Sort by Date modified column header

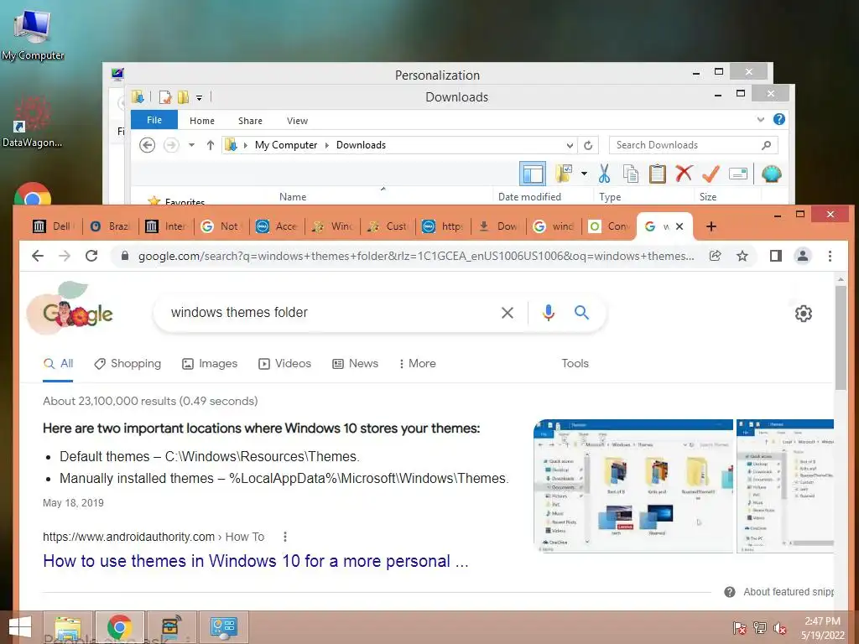pyautogui.click(x=529, y=196)
